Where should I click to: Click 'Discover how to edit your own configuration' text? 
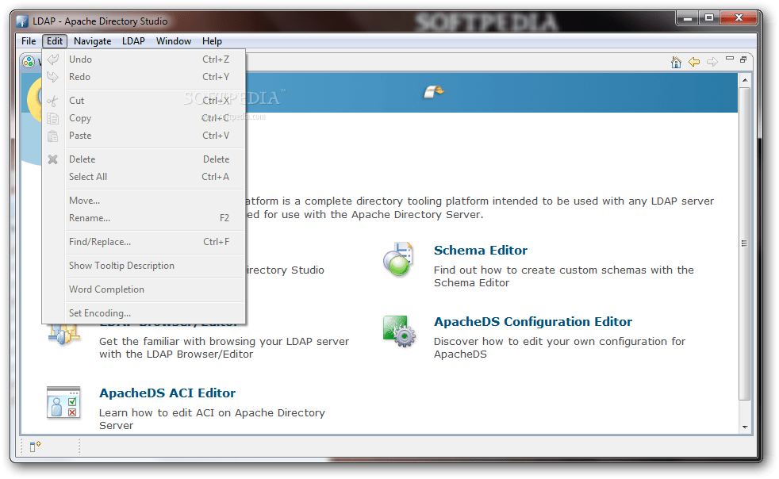[559, 348]
